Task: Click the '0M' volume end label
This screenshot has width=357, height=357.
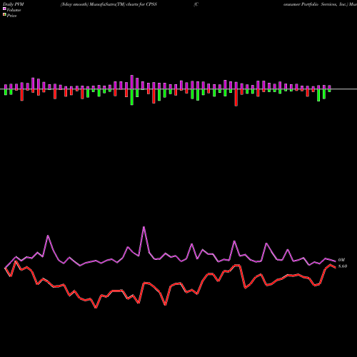Action: click(x=341, y=260)
